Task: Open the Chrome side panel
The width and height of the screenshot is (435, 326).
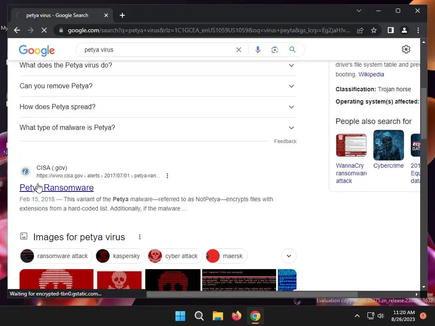Action: click(391, 30)
